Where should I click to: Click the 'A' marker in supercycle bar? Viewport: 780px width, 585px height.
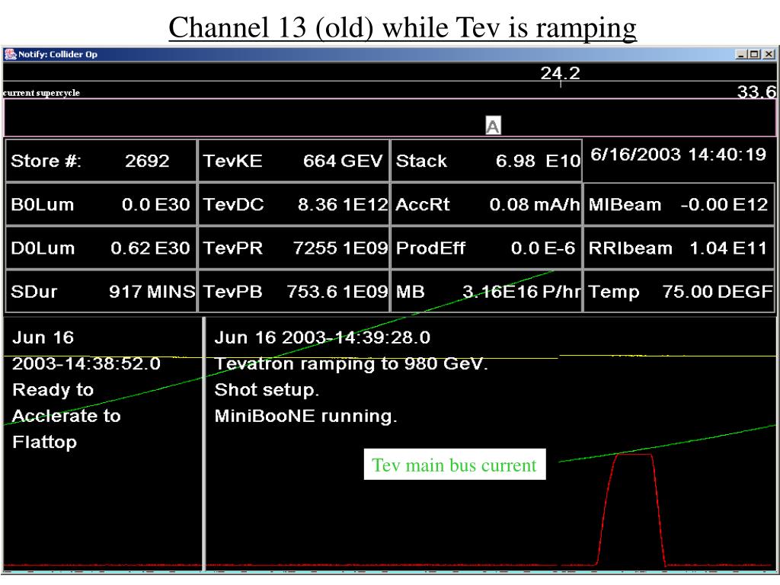(x=493, y=126)
